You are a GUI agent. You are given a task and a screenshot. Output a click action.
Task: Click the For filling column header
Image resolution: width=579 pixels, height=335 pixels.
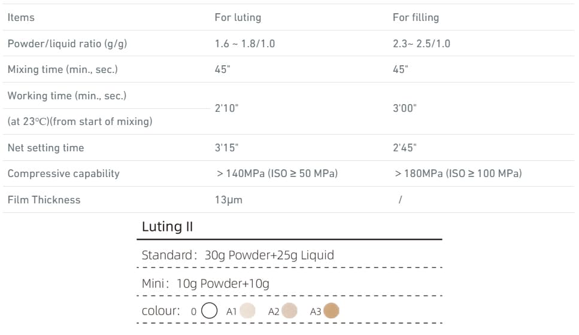[416, 17]
